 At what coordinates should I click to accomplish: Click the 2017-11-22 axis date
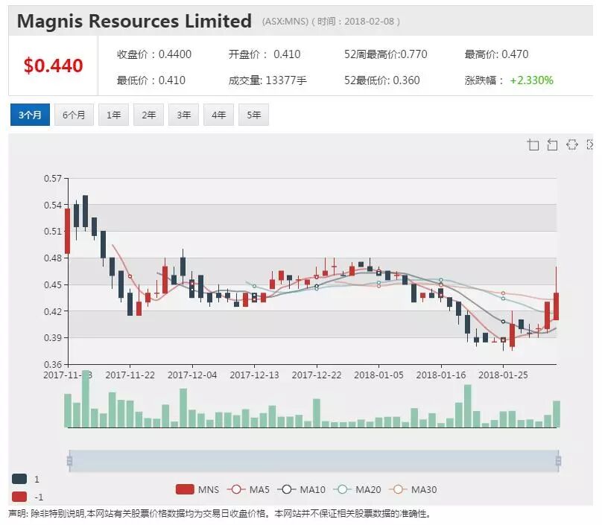130,375
